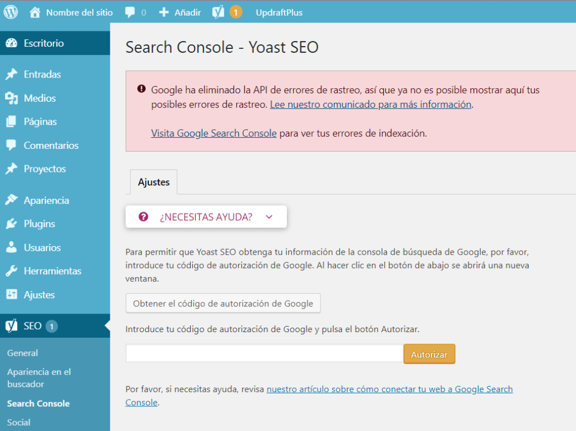Click the Medios media icon

11,98
